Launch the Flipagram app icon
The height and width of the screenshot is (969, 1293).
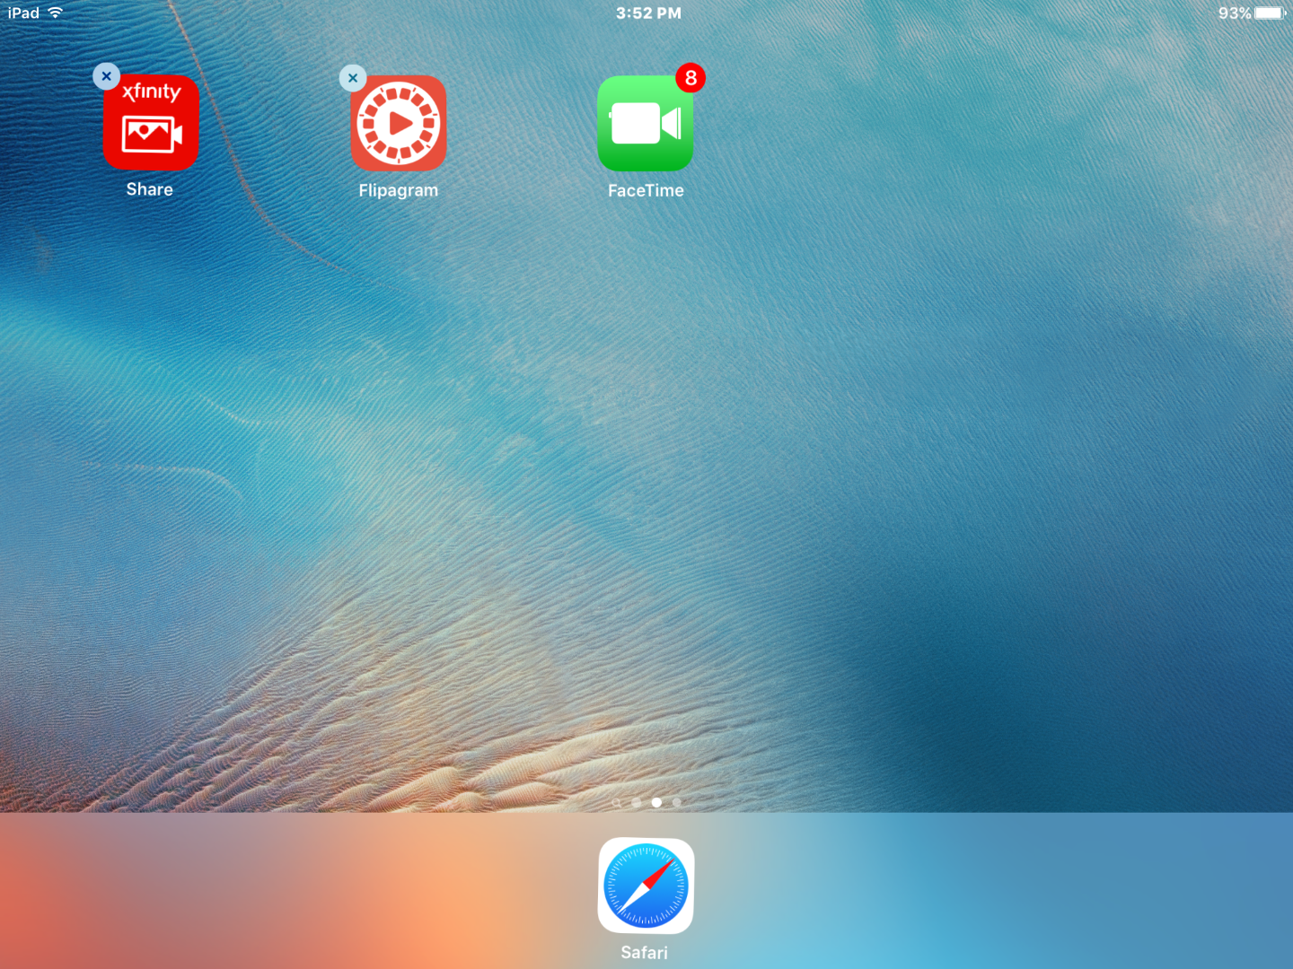click(x=399, y=123)
